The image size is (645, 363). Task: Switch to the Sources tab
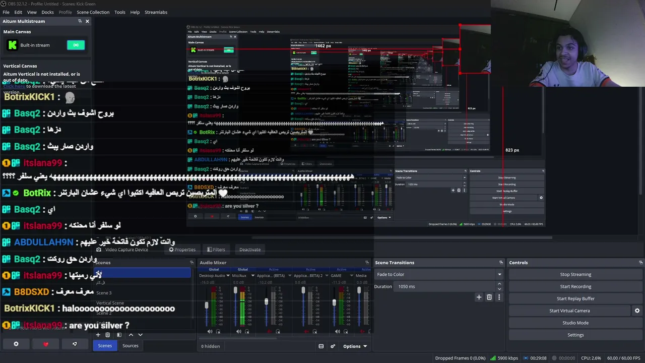coord(131,346)
